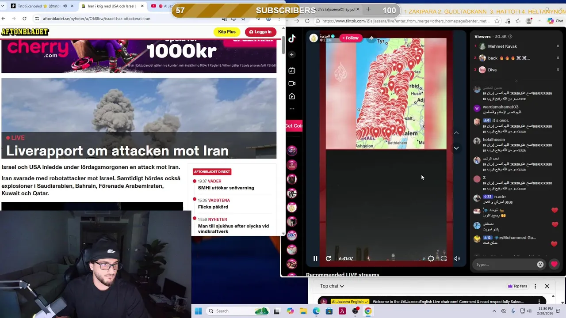Click the TikTok browser address bar
Viewport: 566px width, 318px height.
(x=406, y=21)
